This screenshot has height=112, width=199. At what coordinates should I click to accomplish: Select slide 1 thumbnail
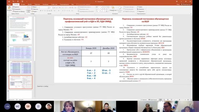click(x=21, y=23)
